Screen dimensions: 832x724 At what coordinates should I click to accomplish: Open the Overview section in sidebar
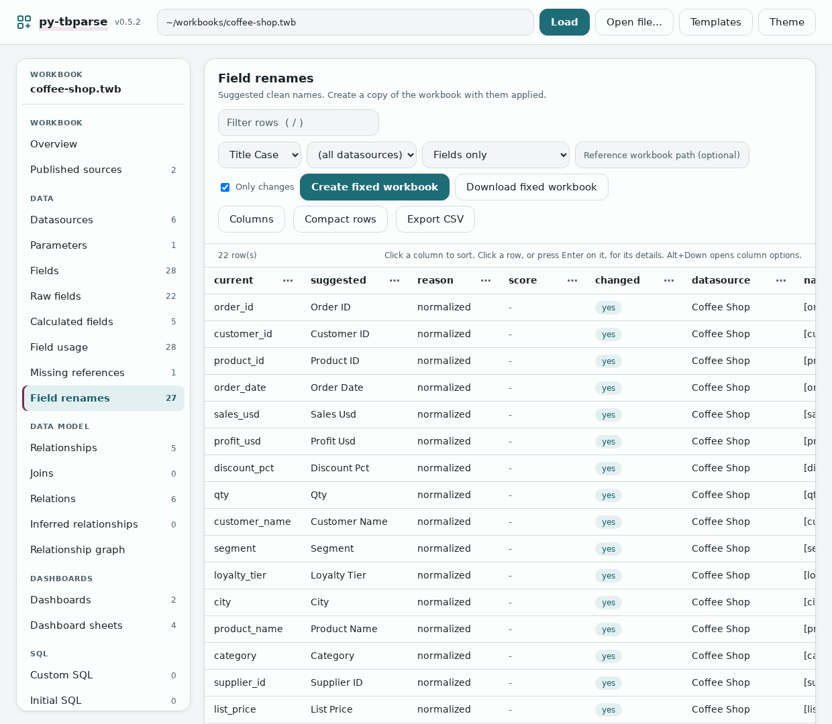click(x=103, y=144)
